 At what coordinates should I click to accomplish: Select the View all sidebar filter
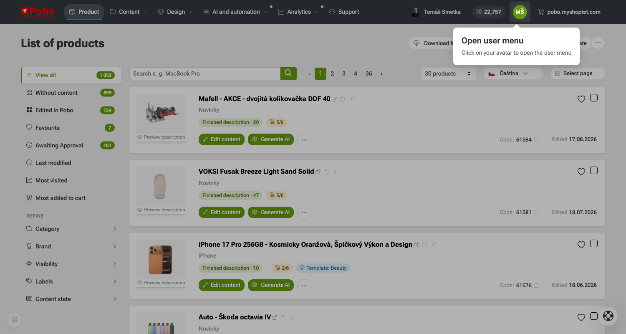71,75
